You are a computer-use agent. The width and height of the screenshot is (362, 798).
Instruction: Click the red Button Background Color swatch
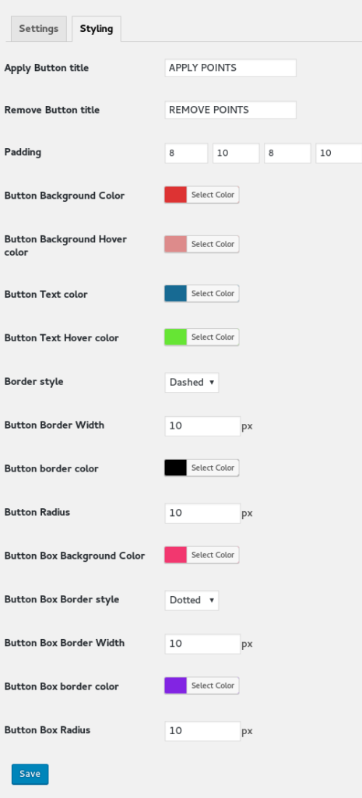(x=175, y=195)
